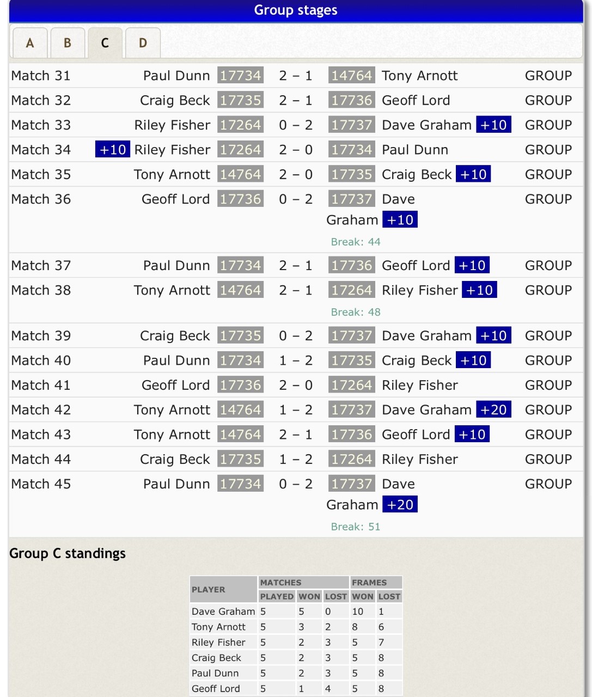Click the Break: 51 note
This screenshot has width=592, height=697.
pyautogui.click(x=356, y=527)
